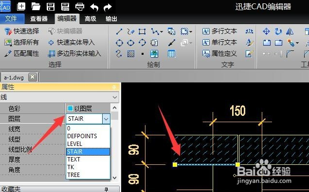Choose the DEFPOINTS layer
Image resolution: width=309 pixels, height=192 pixels.
coord(88,136)
